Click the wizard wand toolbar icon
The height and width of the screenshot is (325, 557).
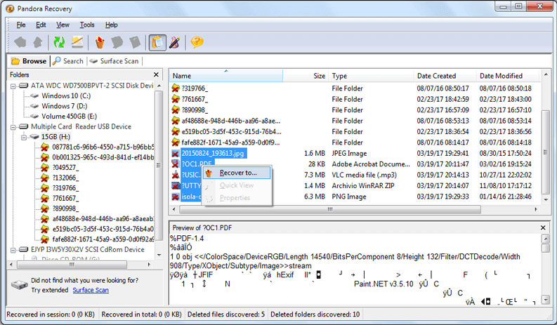click(174, 43)
